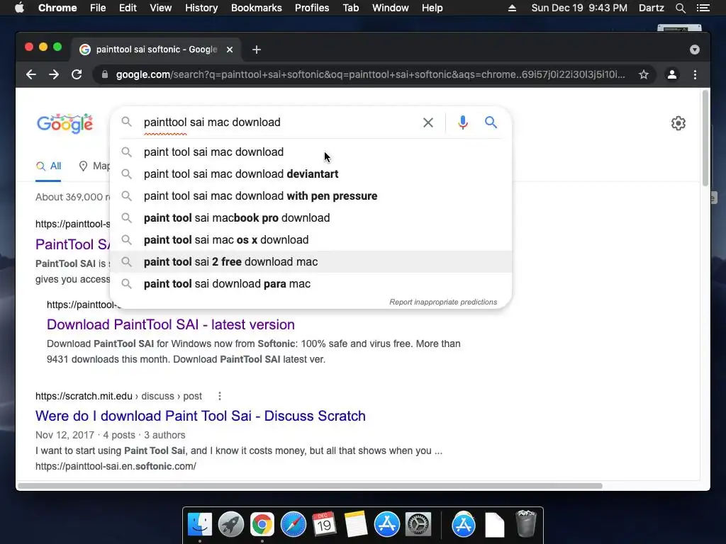Choose suggestion 'sai 2 free download mac'
Screen dimensions: 726x544
[311, 262]
